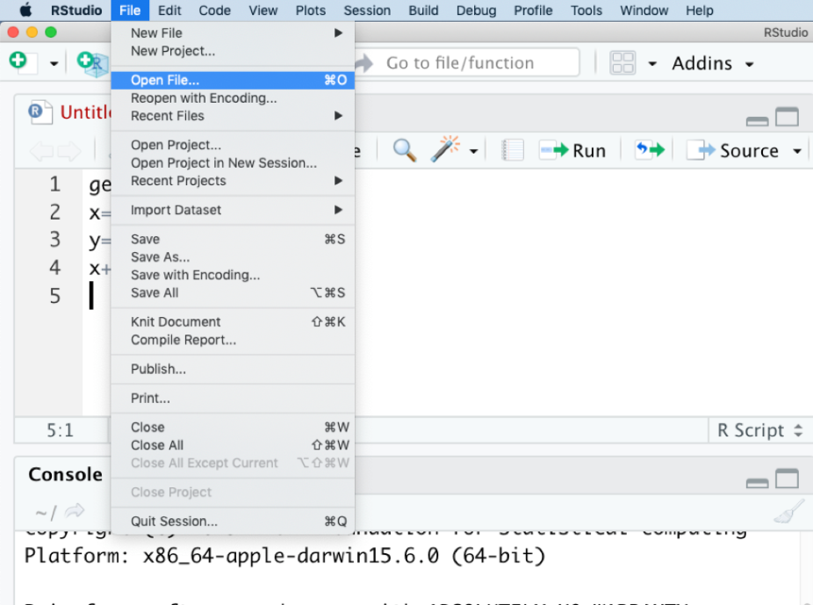Open the Session menu

click(367, 11)
